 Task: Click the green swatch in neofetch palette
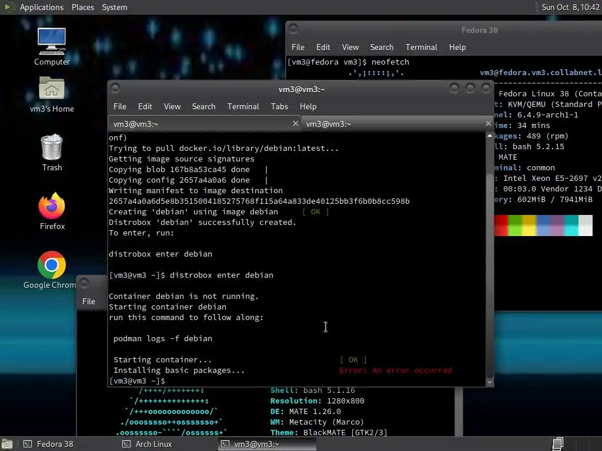click(x=515, y=225)
